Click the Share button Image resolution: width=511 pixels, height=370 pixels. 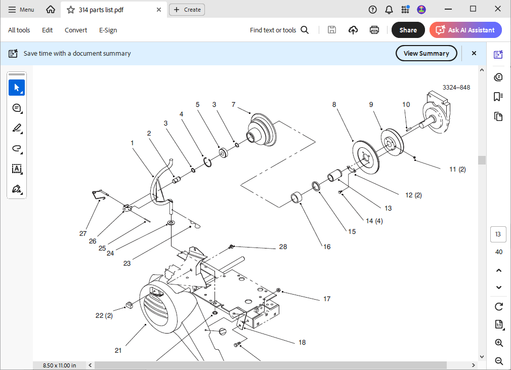(x=408, y=30)
